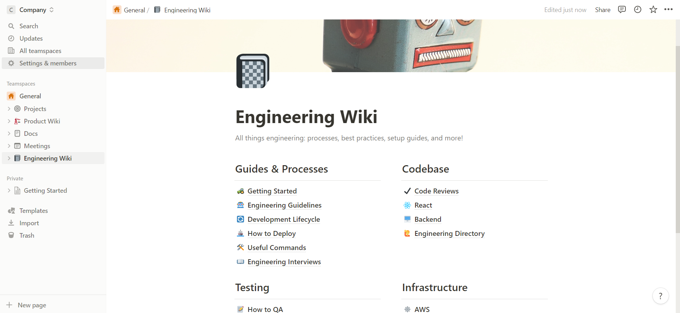Click the Guides & Processes heading
Screen dimensions: 680x313
[x=282, y=169]
